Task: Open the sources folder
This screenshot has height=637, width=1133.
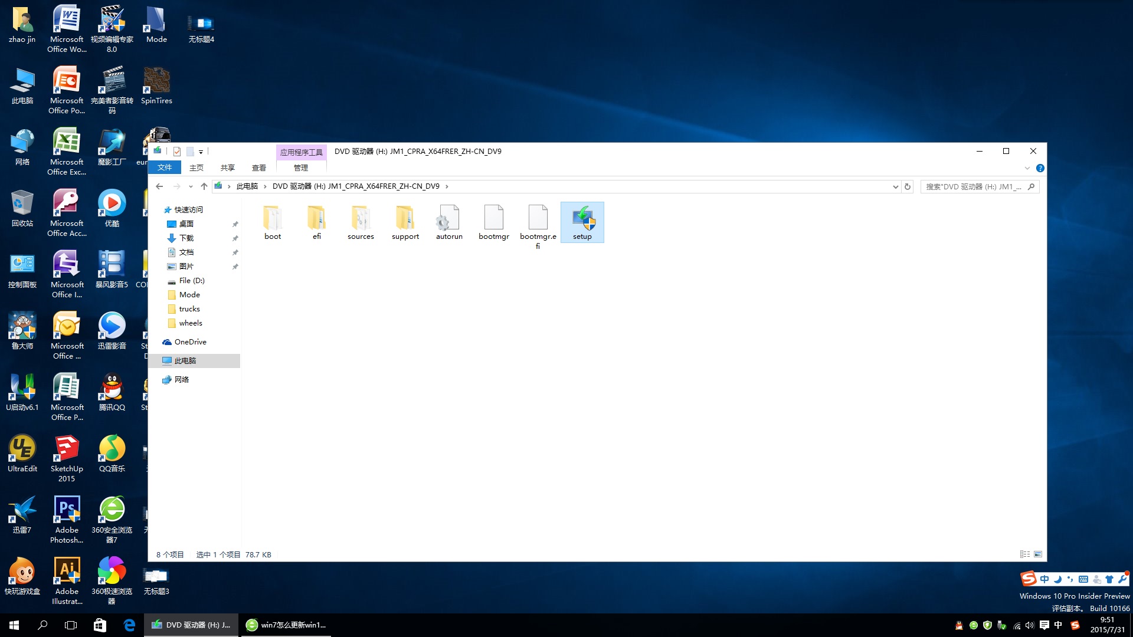Action: click(x=361, y=222)
